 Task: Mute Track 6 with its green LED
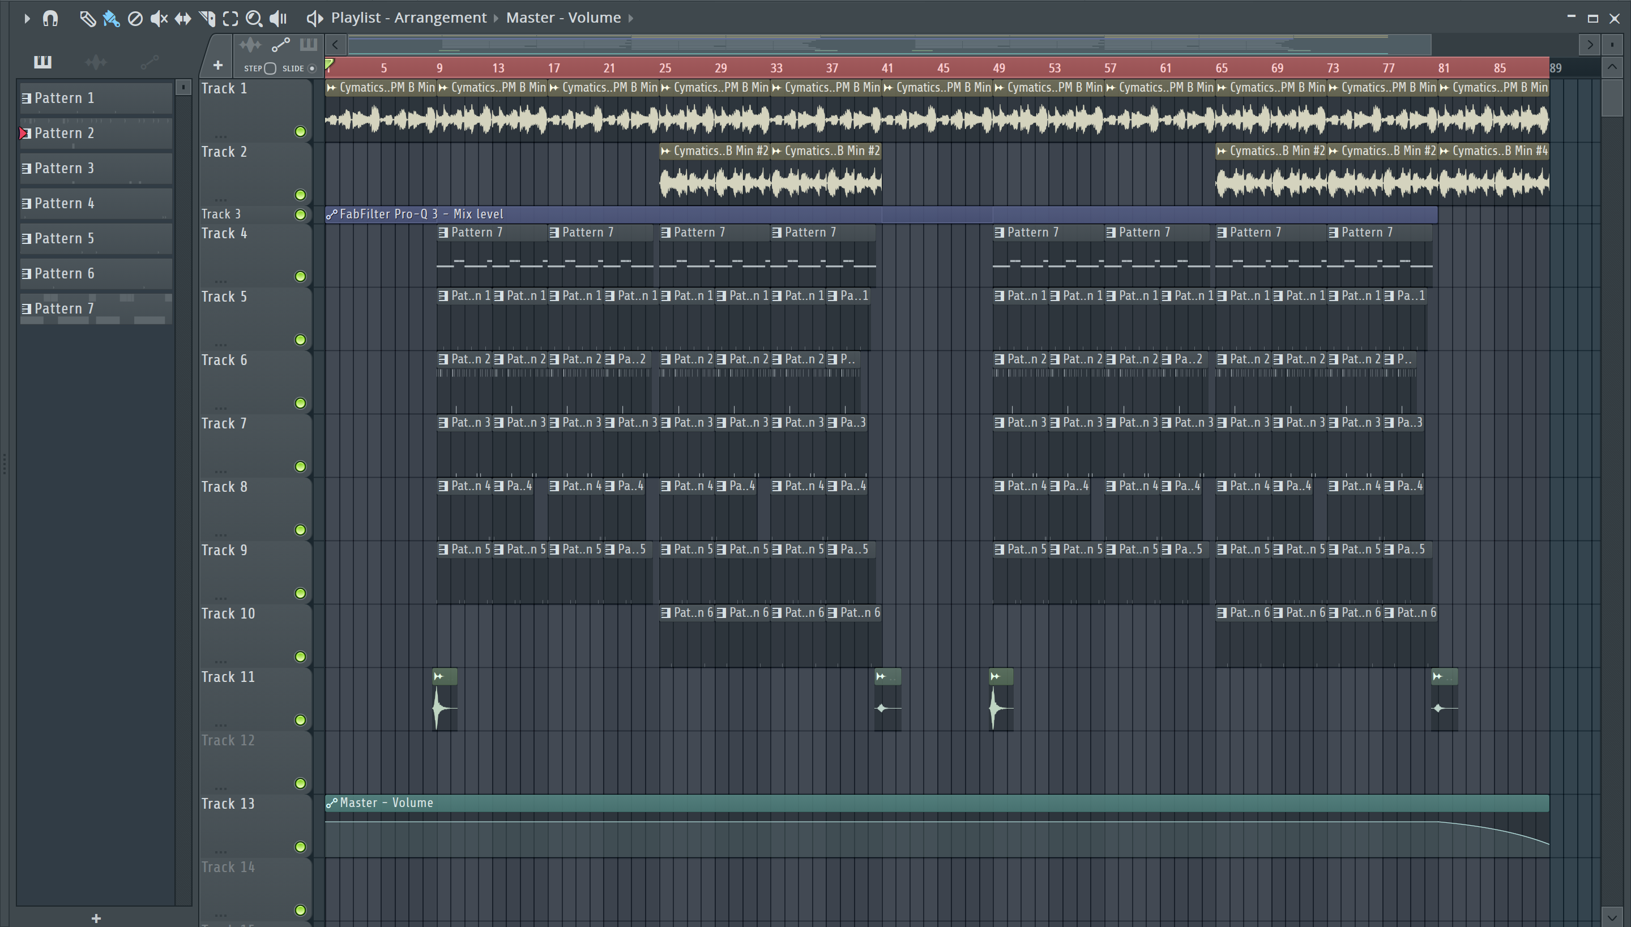pos(300,403)
